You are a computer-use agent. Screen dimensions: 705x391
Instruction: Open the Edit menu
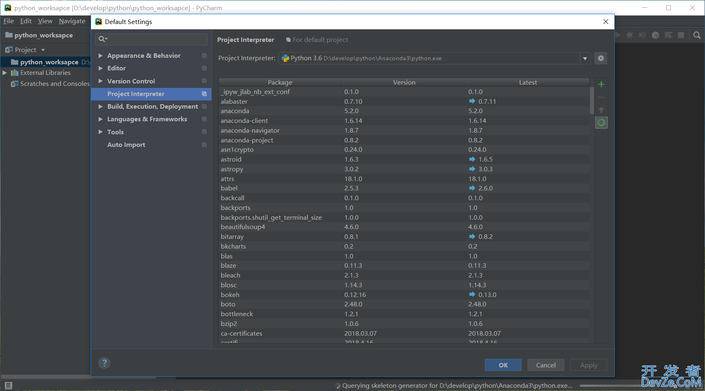coord(26,21)
